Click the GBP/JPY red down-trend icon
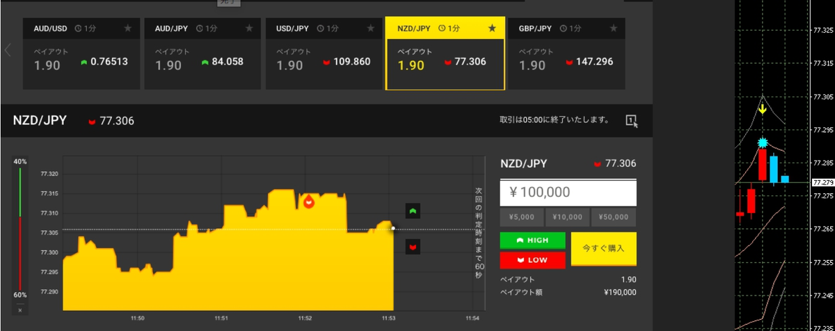The width and height of the screenshot is (835, 331). pyautogui.click(x=568, y=63)
